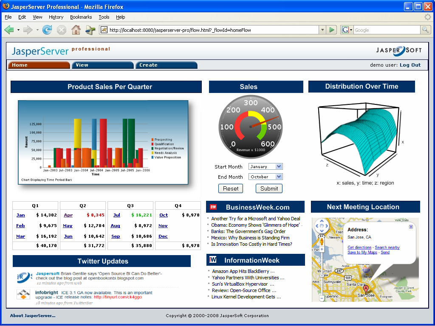Reload the page with the refresh icon
Image resolution: width=435 pixels, height=326 pixels.
point(47,30)
